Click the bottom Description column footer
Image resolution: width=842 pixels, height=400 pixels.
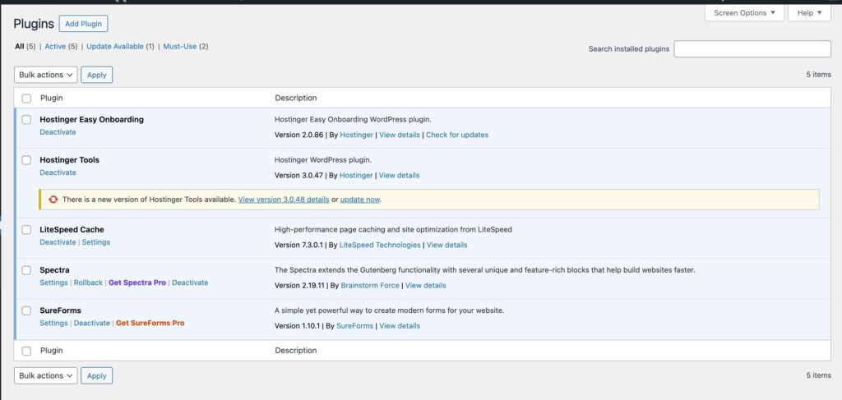coord(296,351)
